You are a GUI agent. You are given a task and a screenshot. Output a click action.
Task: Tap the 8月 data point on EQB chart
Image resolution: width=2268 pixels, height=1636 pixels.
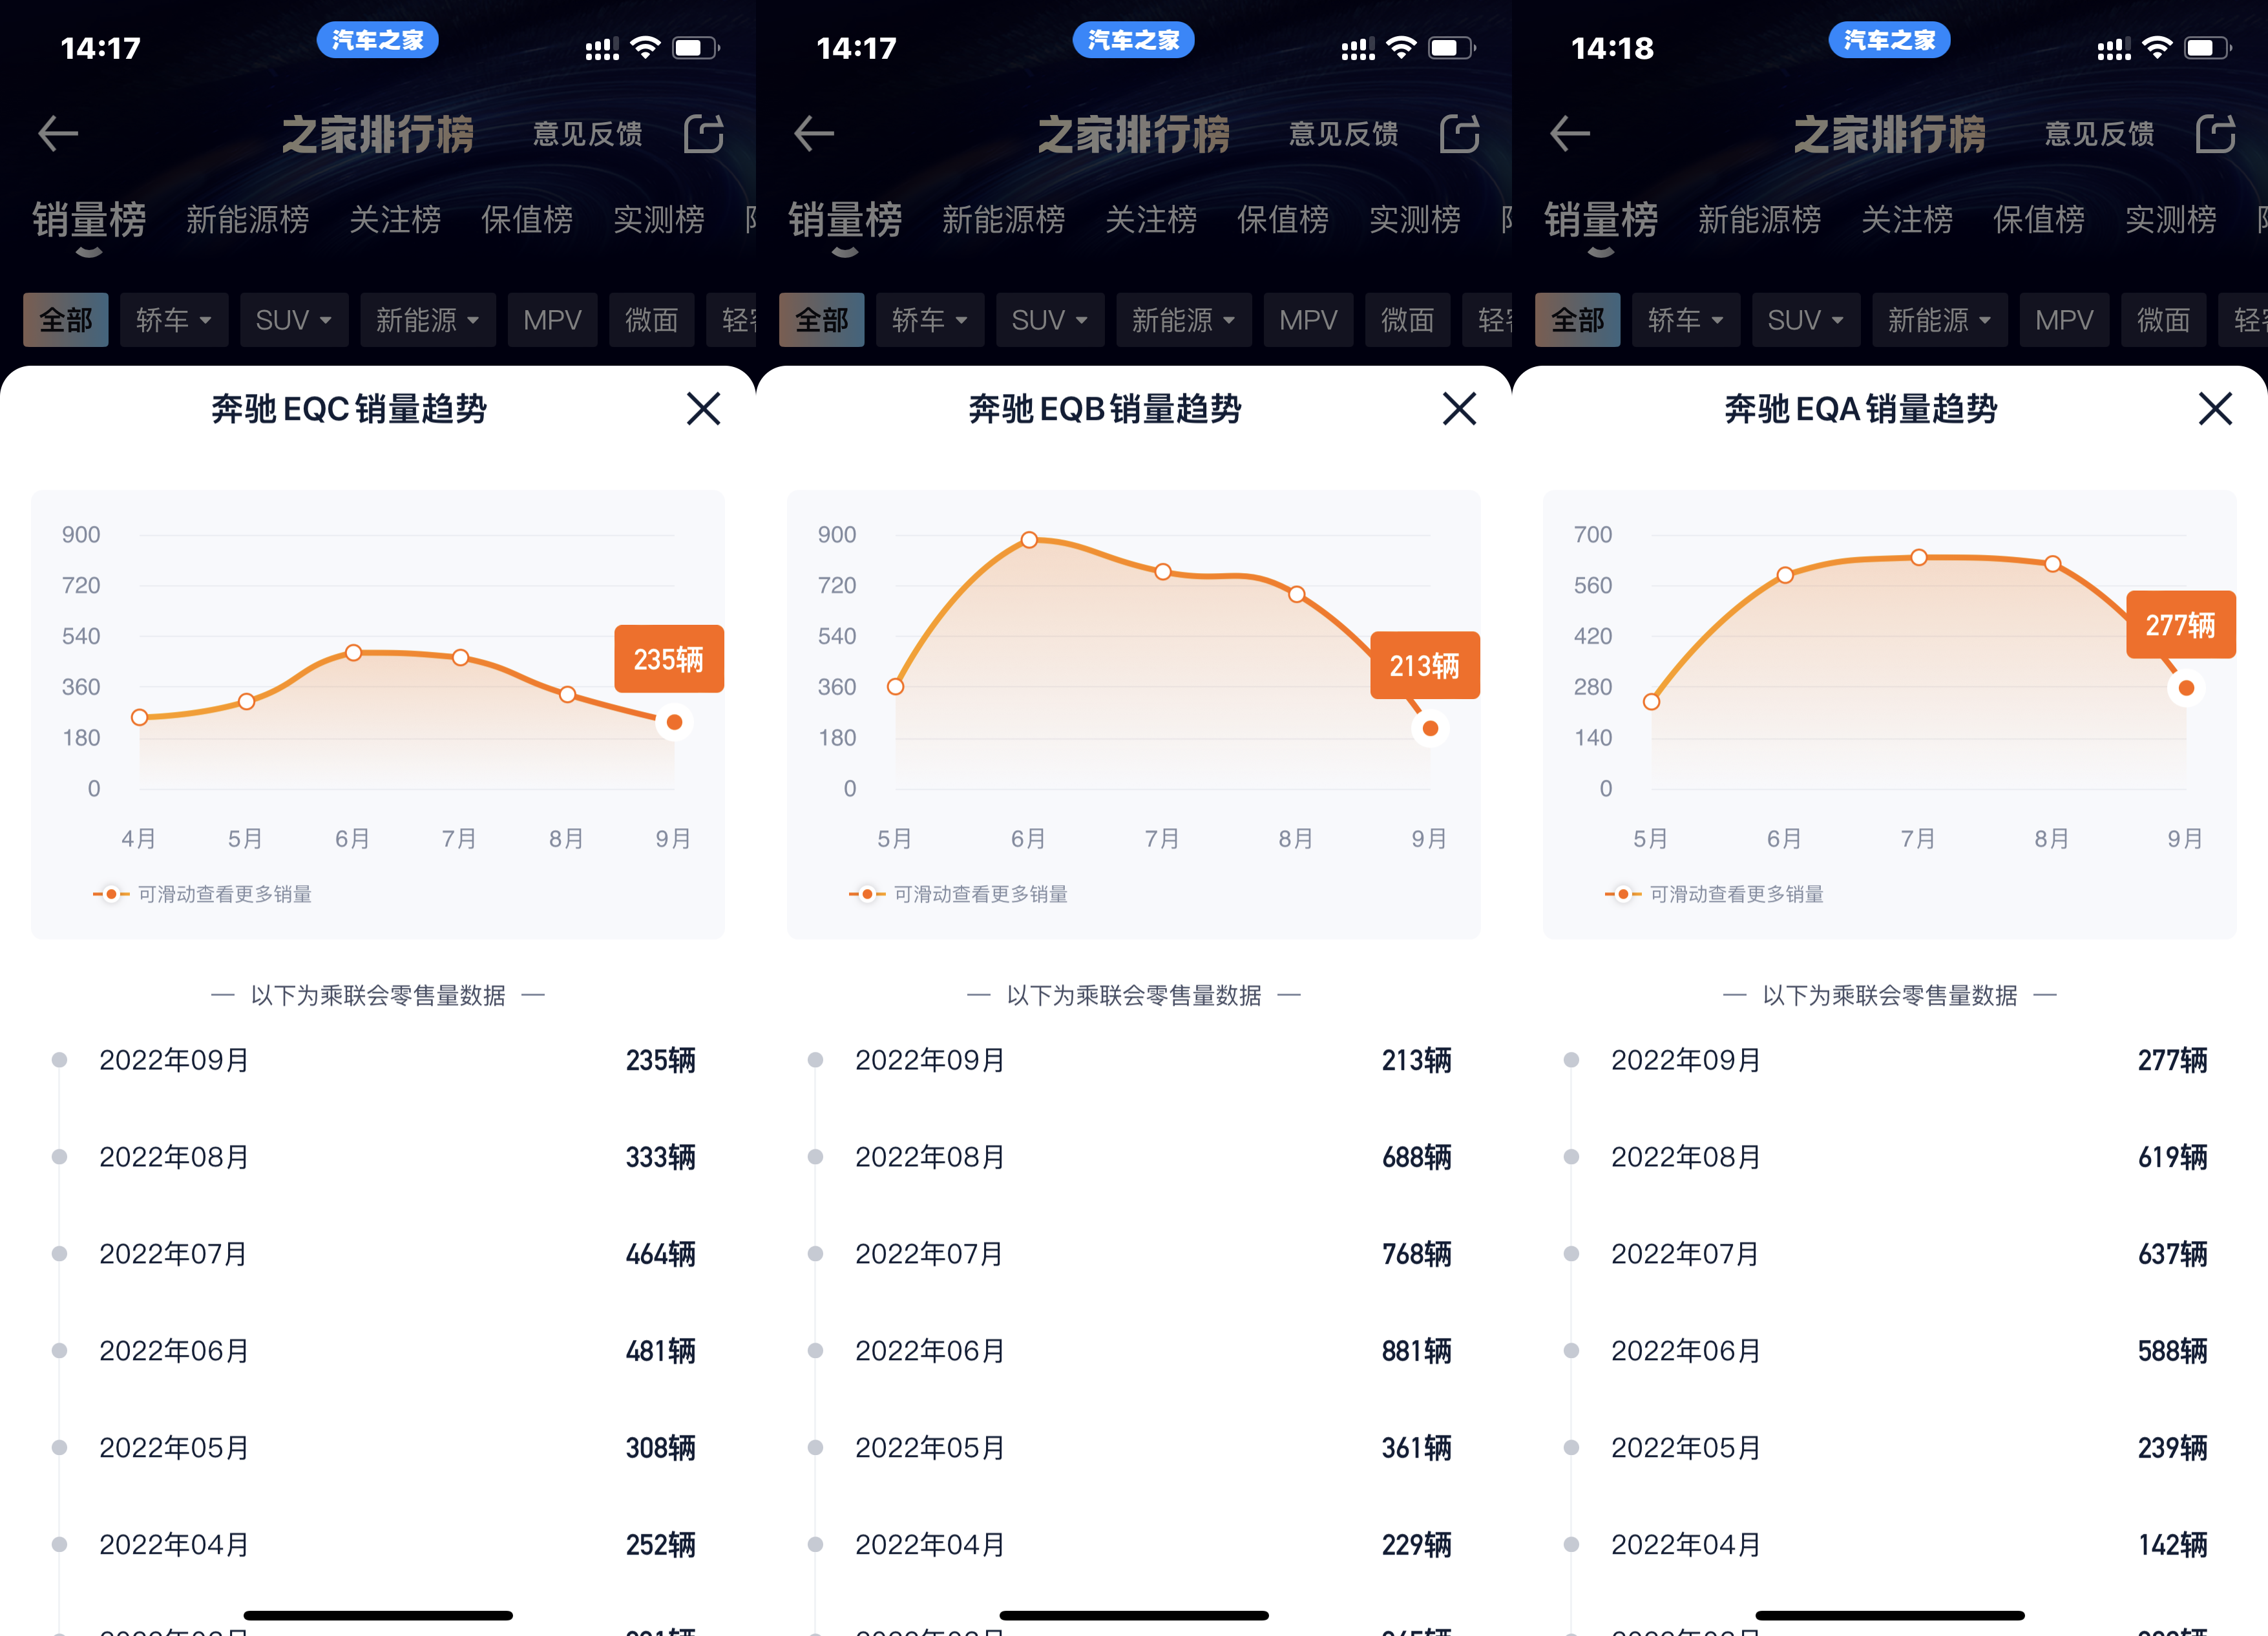1297,594
